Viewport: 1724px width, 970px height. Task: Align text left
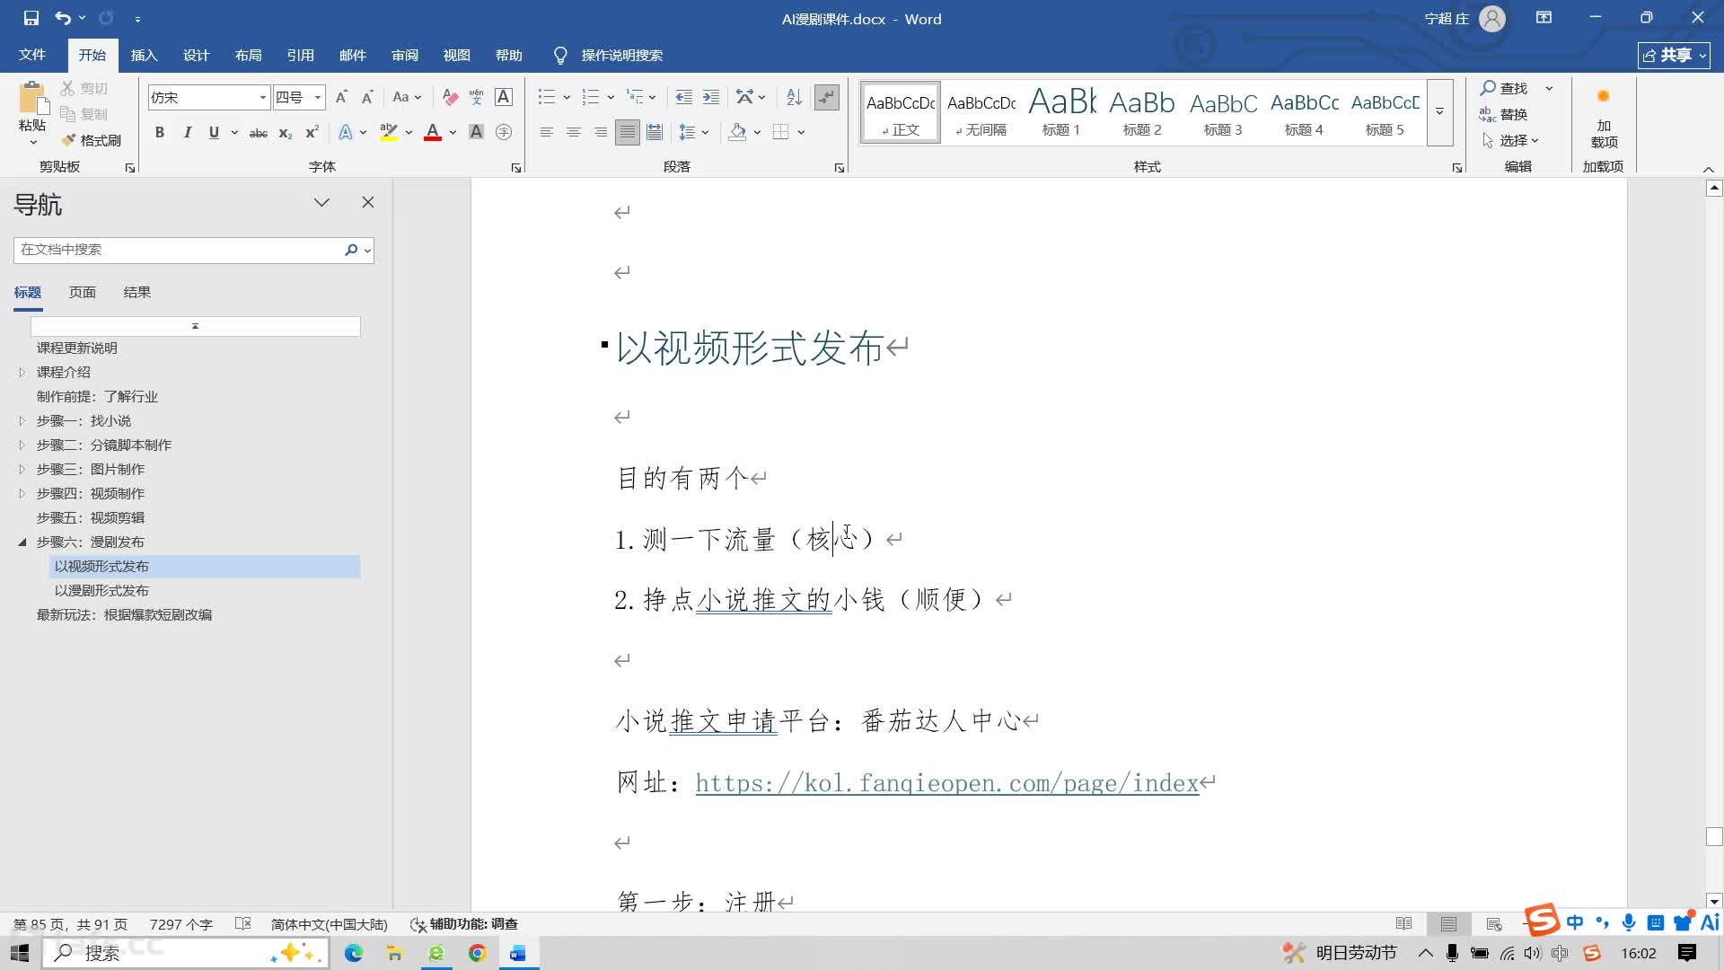pos(546,133)
